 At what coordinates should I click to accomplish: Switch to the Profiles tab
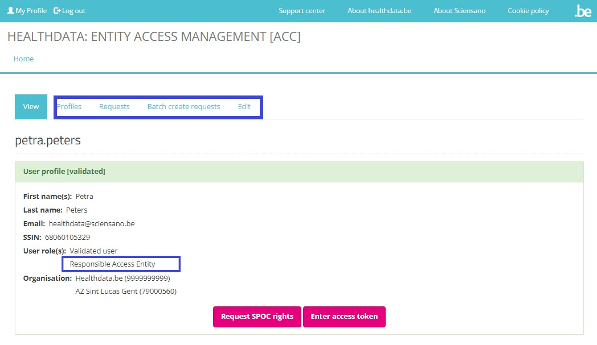click(69, 107)
